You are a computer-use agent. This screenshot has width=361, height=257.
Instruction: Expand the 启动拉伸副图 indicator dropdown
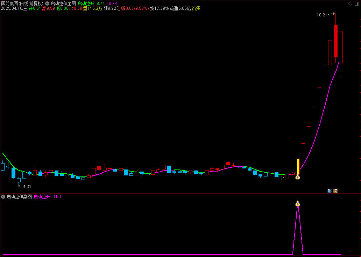pos(3,197)
